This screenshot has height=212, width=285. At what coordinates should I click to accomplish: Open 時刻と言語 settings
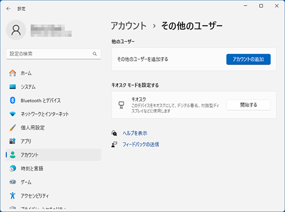tap(53, 168)
